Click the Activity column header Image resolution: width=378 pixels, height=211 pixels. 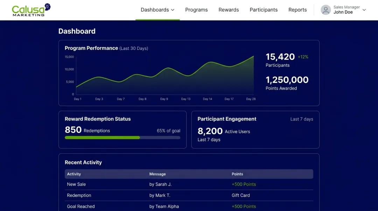coord(74,174)
